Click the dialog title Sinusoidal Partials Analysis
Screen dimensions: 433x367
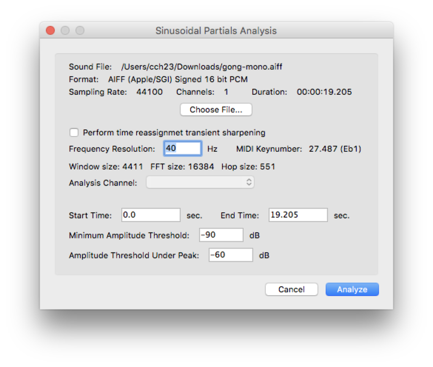point(216,30)
